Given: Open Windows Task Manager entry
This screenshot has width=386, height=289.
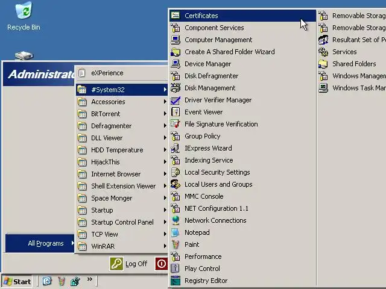Looking at the screenshot, I should (352, 88).
